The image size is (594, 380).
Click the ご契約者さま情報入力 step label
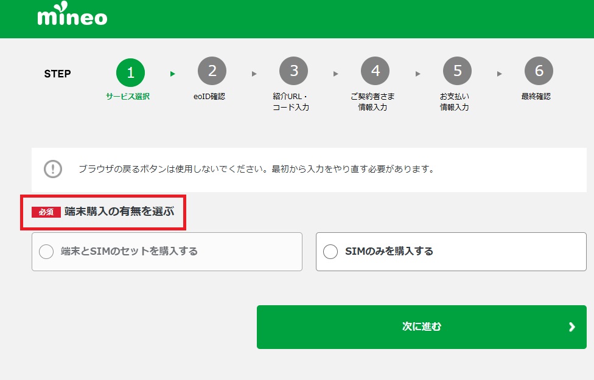coord(372,102)
